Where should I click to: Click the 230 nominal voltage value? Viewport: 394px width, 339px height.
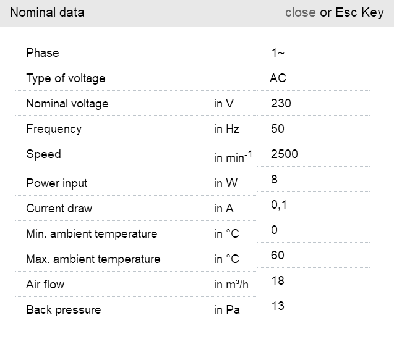(x=281, y=104)
